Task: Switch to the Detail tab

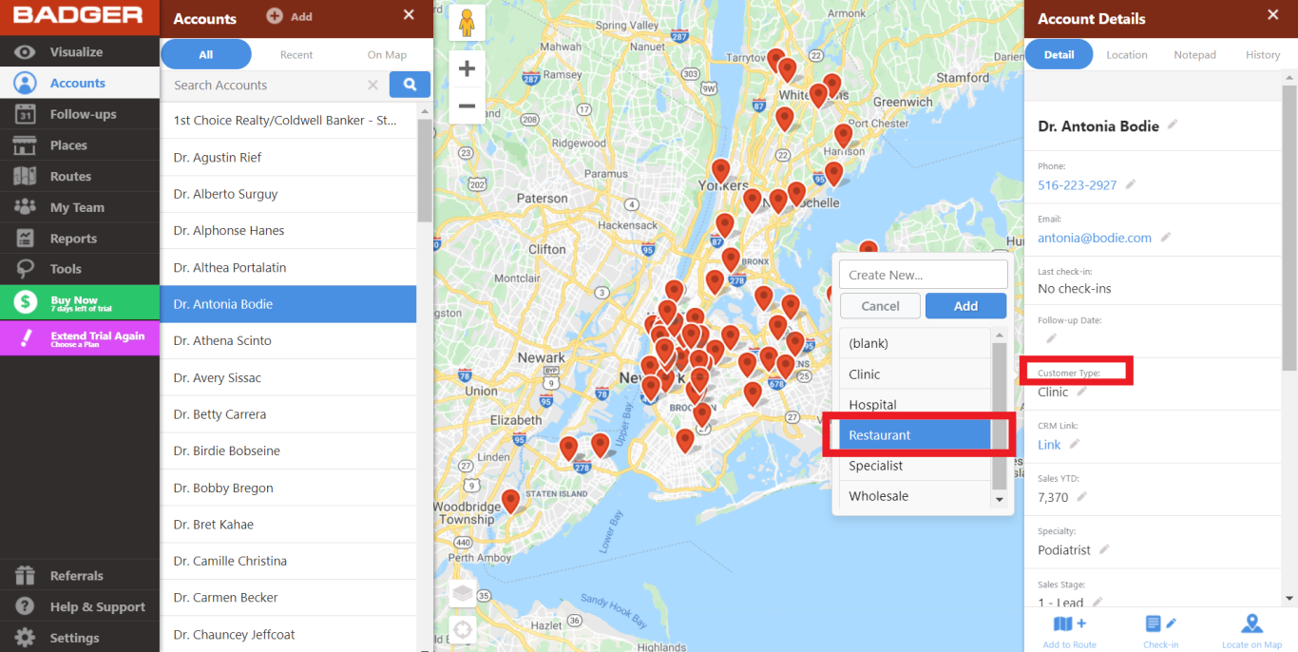Action: (1059, 55)
